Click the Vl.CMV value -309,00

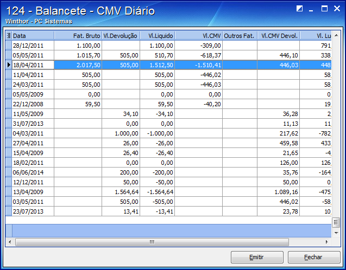[211, 46]
